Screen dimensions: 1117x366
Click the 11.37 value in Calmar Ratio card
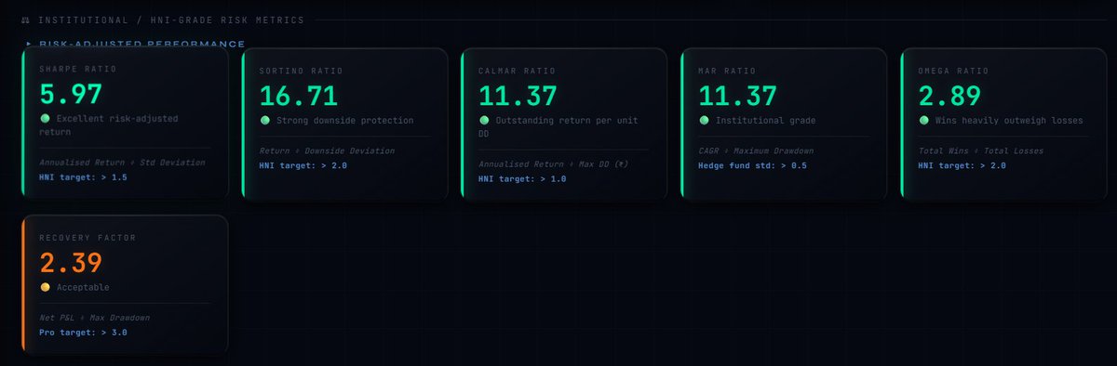point(518,96)
